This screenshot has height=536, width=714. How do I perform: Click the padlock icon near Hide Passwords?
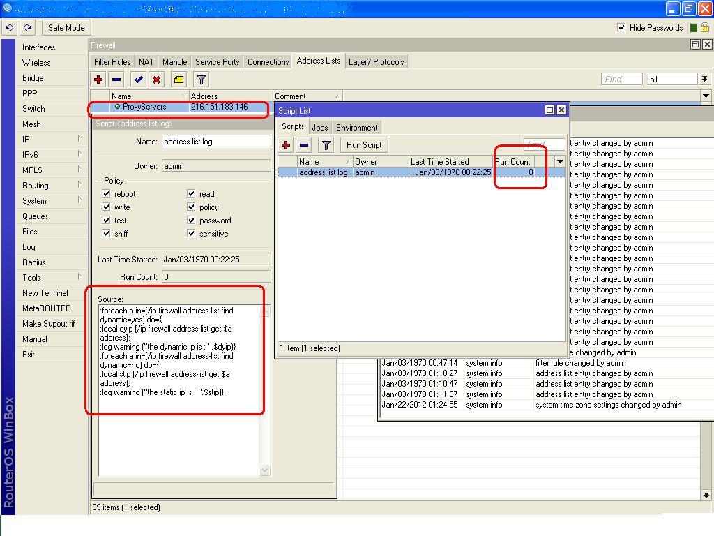pyautogui.click(x=705, y=28)
